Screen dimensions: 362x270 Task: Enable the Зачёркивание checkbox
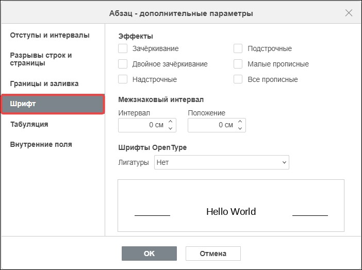coord(123,48)
